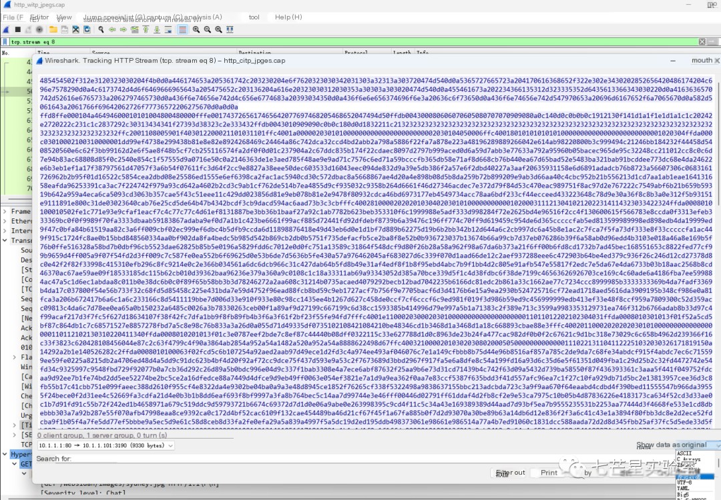The height and width of the screenshot is (500, 721).
Task: Open the View menu
Action: 64,17
